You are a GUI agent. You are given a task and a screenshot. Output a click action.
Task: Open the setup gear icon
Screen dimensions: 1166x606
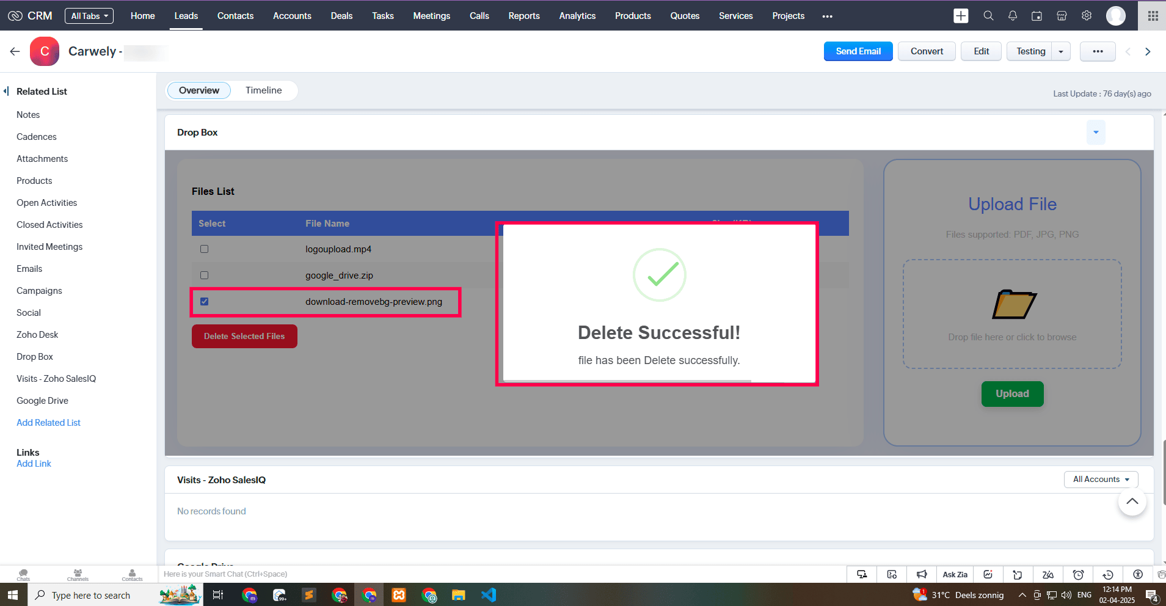[1087, 16]
